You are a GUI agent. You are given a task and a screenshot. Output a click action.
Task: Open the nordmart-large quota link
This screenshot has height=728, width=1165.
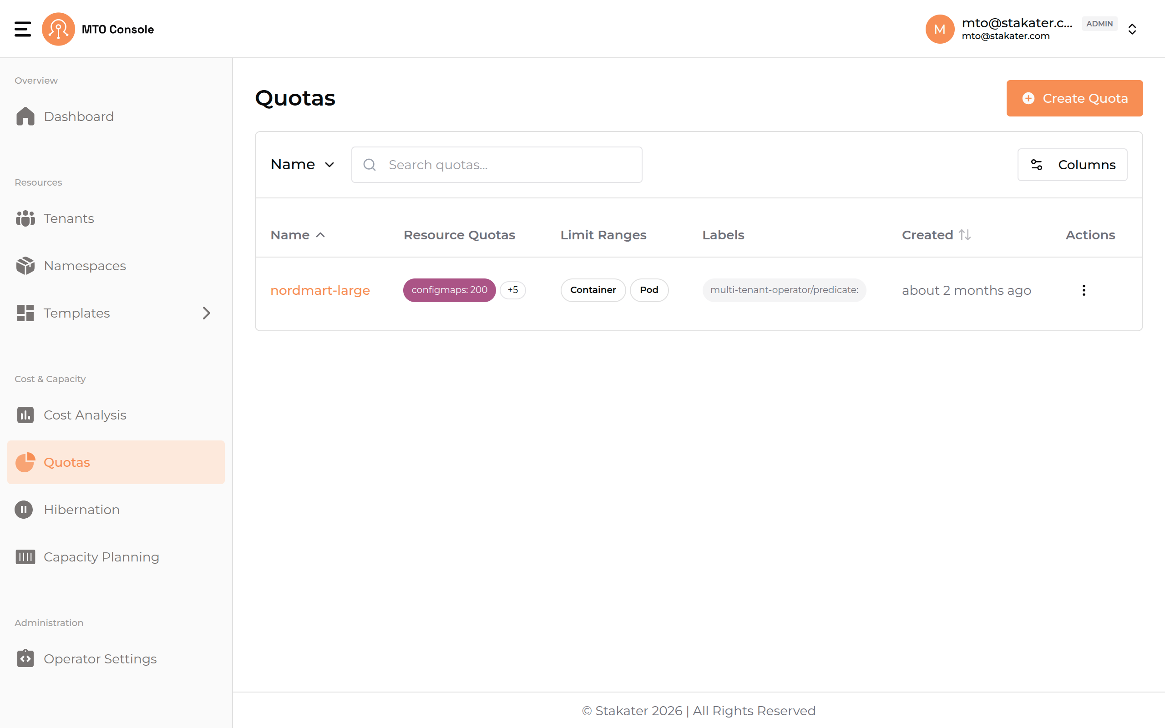click(x=320, y=290)
